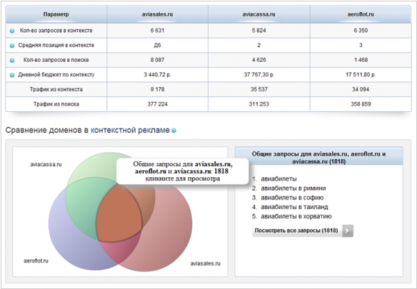Image resolution: width=417 pixels, height=289 pixels.
Task: Click the value "358 859" cell
Action: pyautogui.click(x=361, y=104)
